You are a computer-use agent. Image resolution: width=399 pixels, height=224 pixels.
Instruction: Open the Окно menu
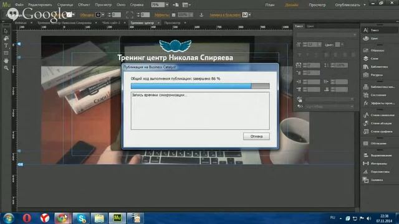[x=121, y=4]
